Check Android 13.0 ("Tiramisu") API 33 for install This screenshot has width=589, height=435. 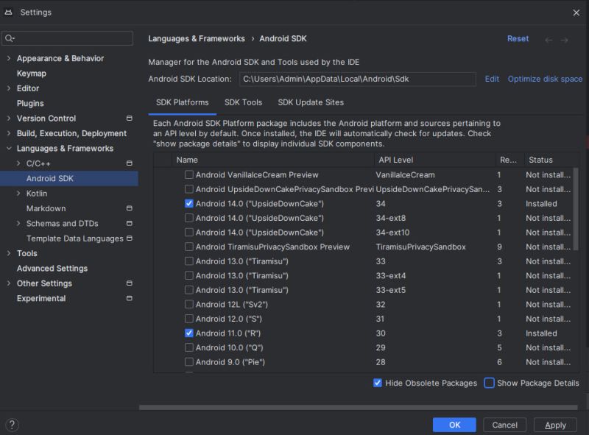coord(188,261)
